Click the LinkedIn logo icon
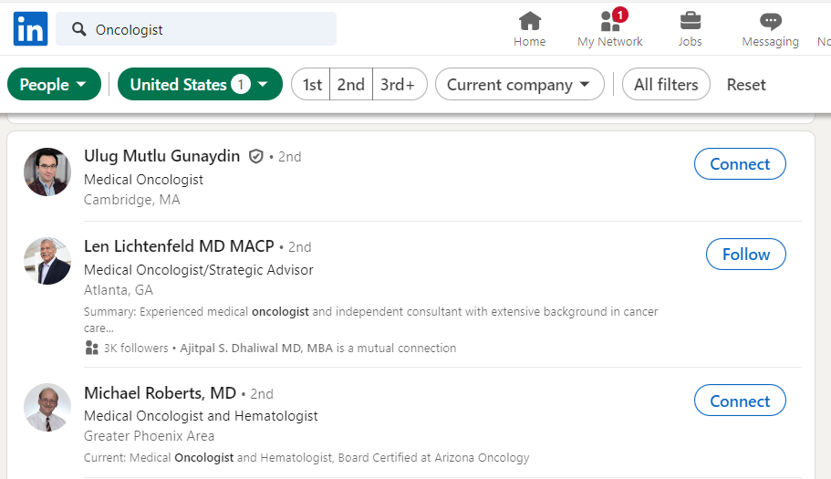 tap(30, 29)
